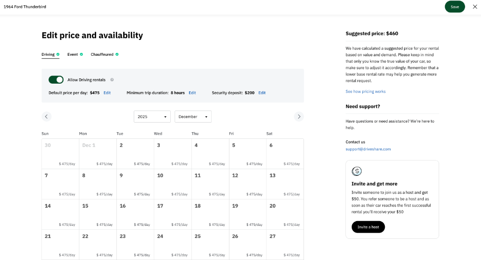The height and width of the screenshot is (260, 481).
Task: Select the Driving tab
Action: (48, 54)
